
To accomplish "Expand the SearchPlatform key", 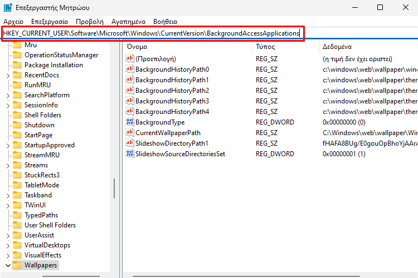I will (x=8, y=96).
